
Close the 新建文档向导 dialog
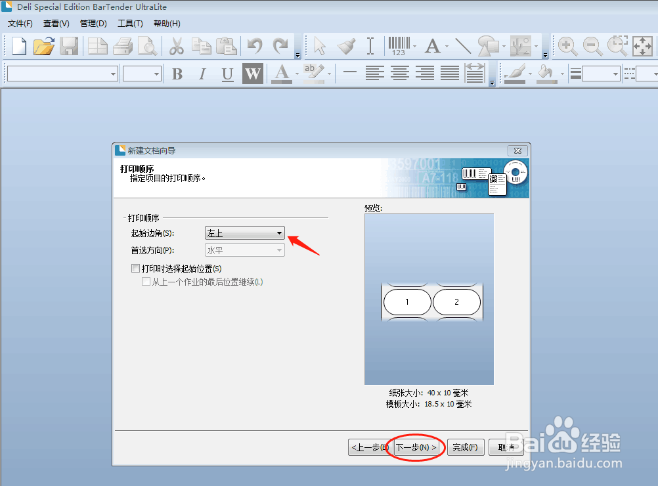click(x=518, y=150)
